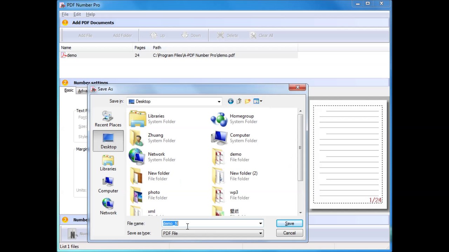Close the Save As dialog
449x252 pixels.
pos(297,87)
